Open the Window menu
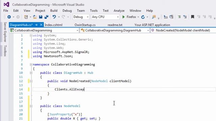216x121 pixels. pyautogui.click(x=135, y=10)
